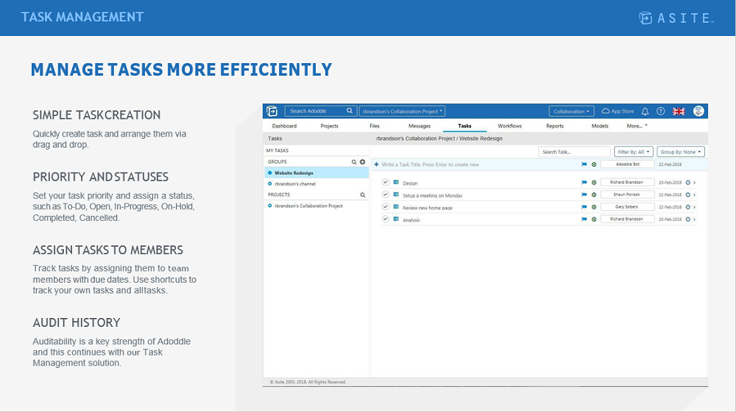
Task: Click the Search Task input field
Action: point(574,152)
